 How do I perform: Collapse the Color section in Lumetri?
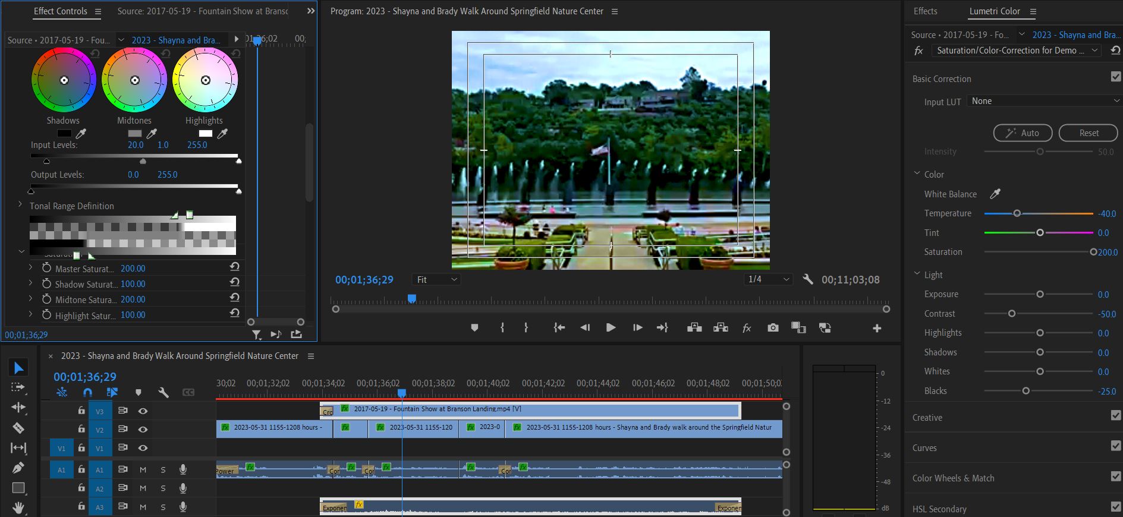click(917, 174)
